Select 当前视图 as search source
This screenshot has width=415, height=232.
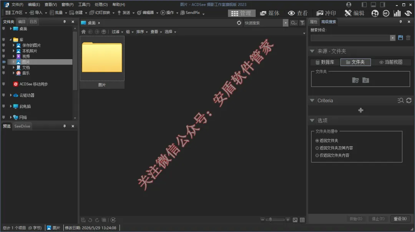(391, 62)
